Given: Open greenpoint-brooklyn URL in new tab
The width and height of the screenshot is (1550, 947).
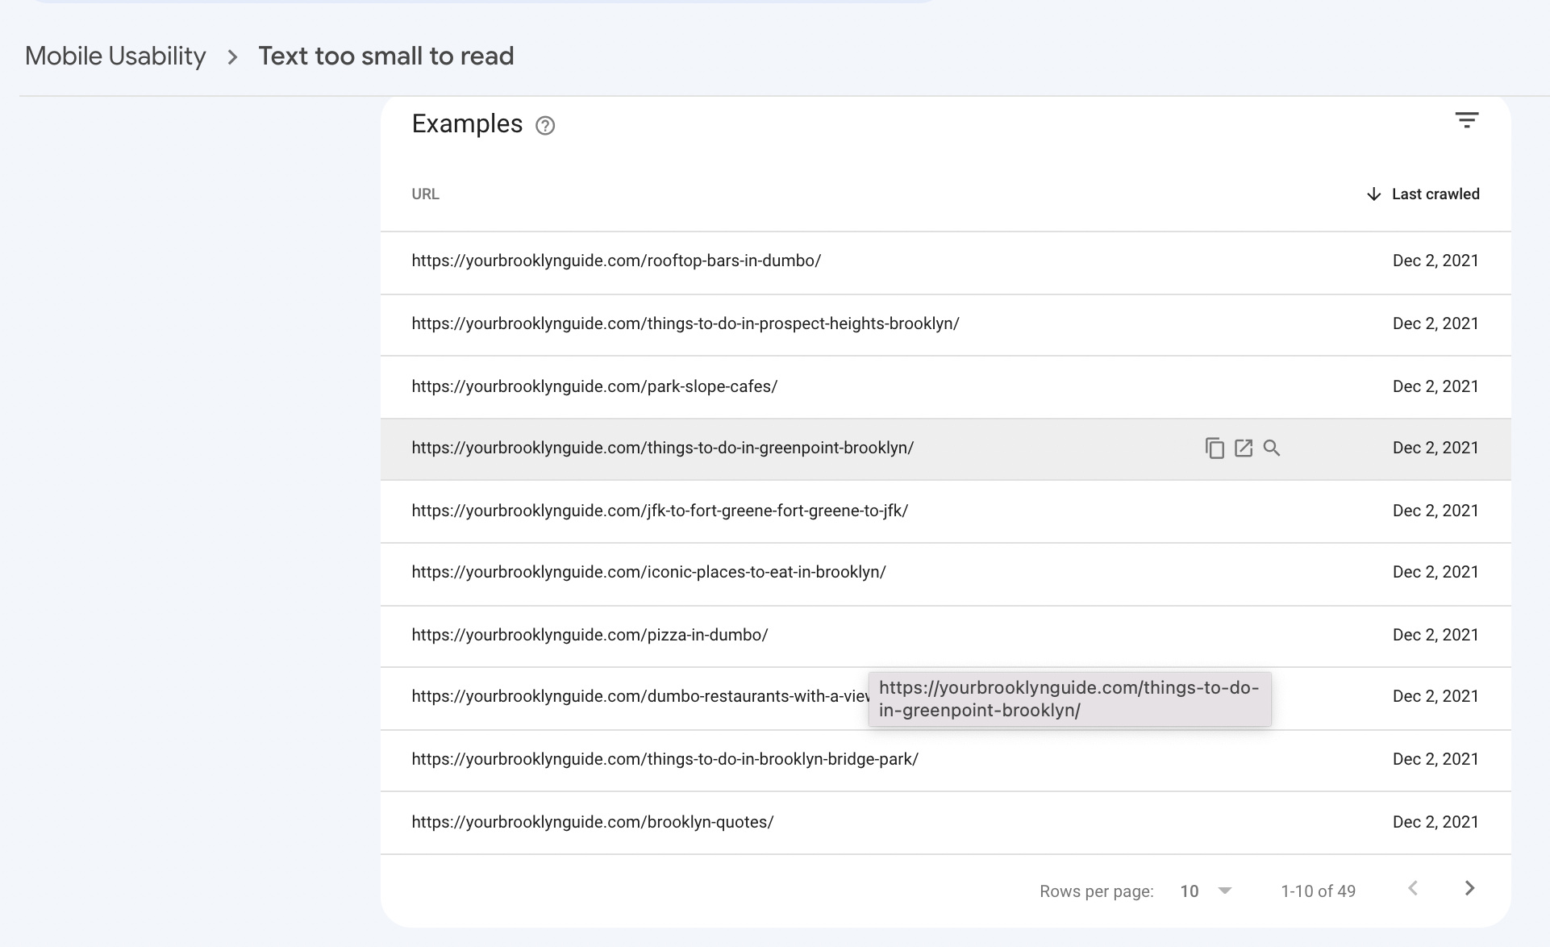Looking at the screenshot, I should point(1244,448).
